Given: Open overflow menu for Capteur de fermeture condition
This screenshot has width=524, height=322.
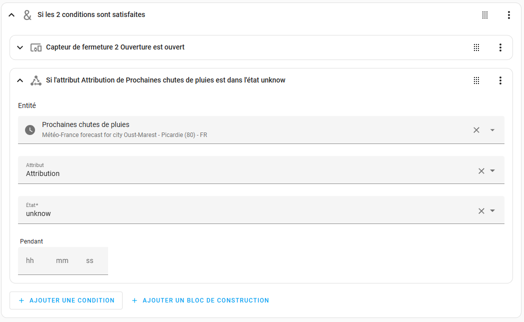Looking at the screenshot, I should [x=500, y=47].
